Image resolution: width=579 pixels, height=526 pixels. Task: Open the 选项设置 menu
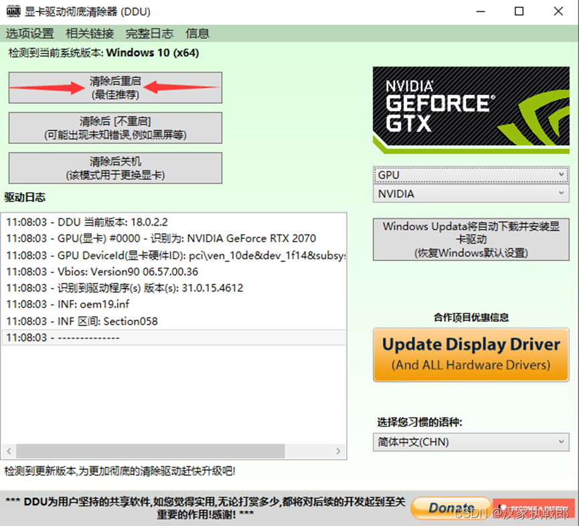[30, 33]
